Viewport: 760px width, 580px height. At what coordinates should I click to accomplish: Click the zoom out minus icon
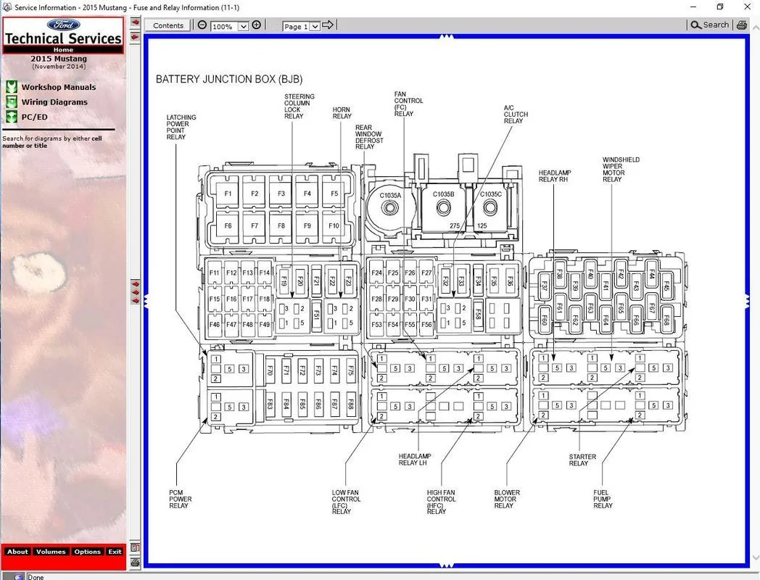point(202,25)
